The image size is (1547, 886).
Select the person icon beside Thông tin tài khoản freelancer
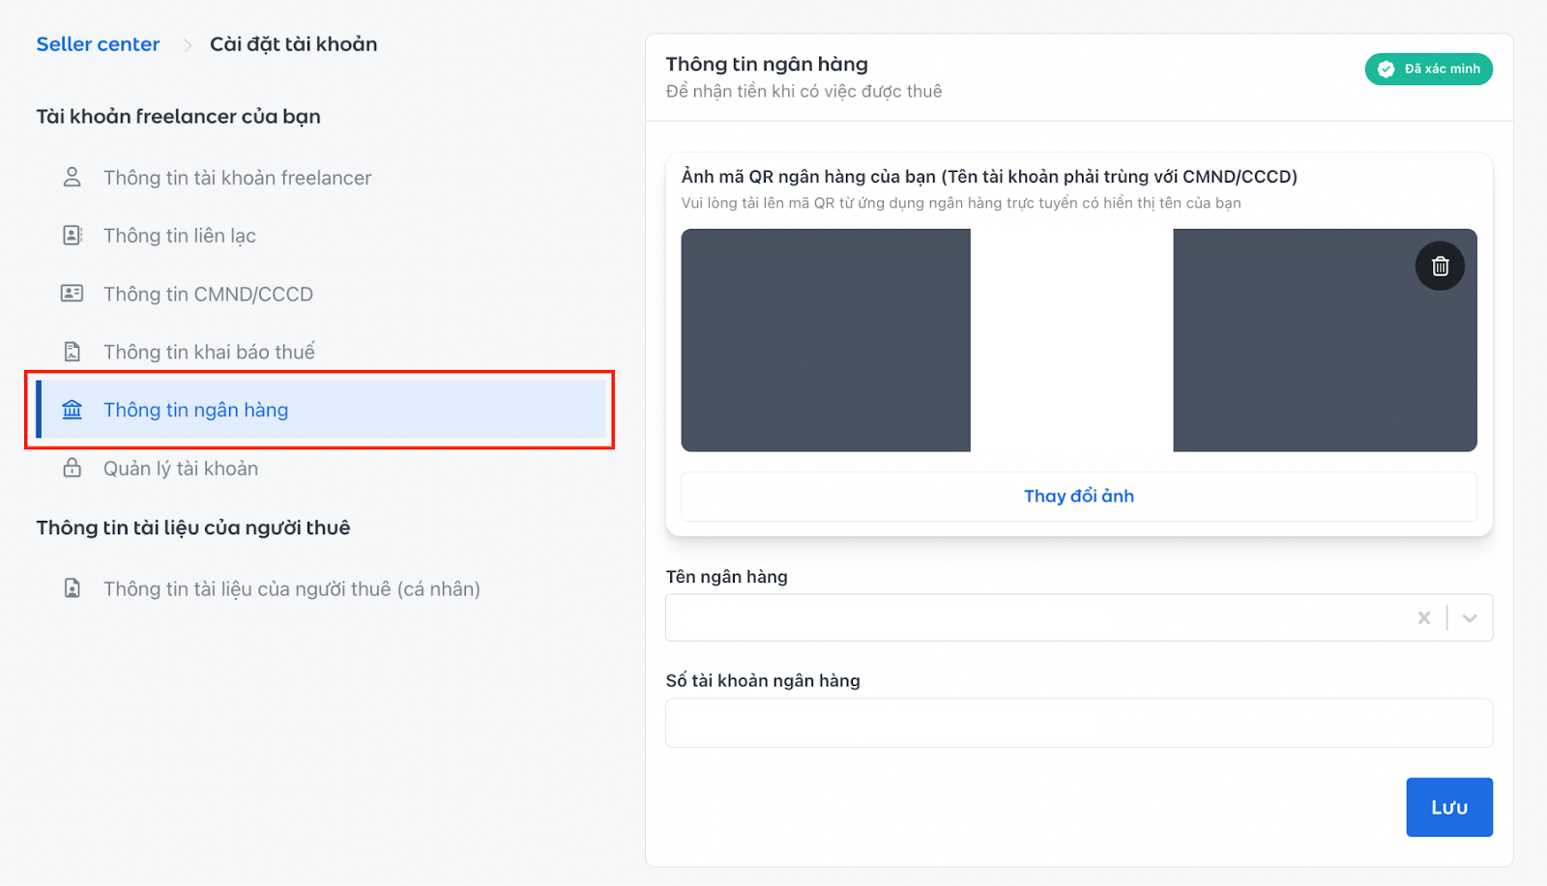tap(72, 177)
